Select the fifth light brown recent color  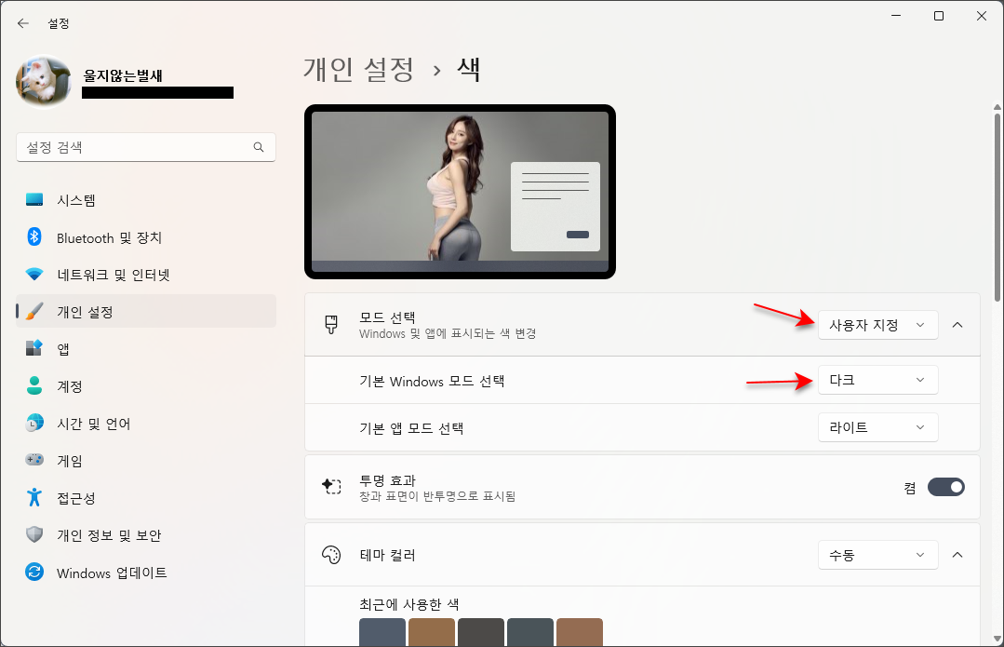pyautogui.click(x=580, y=632)
